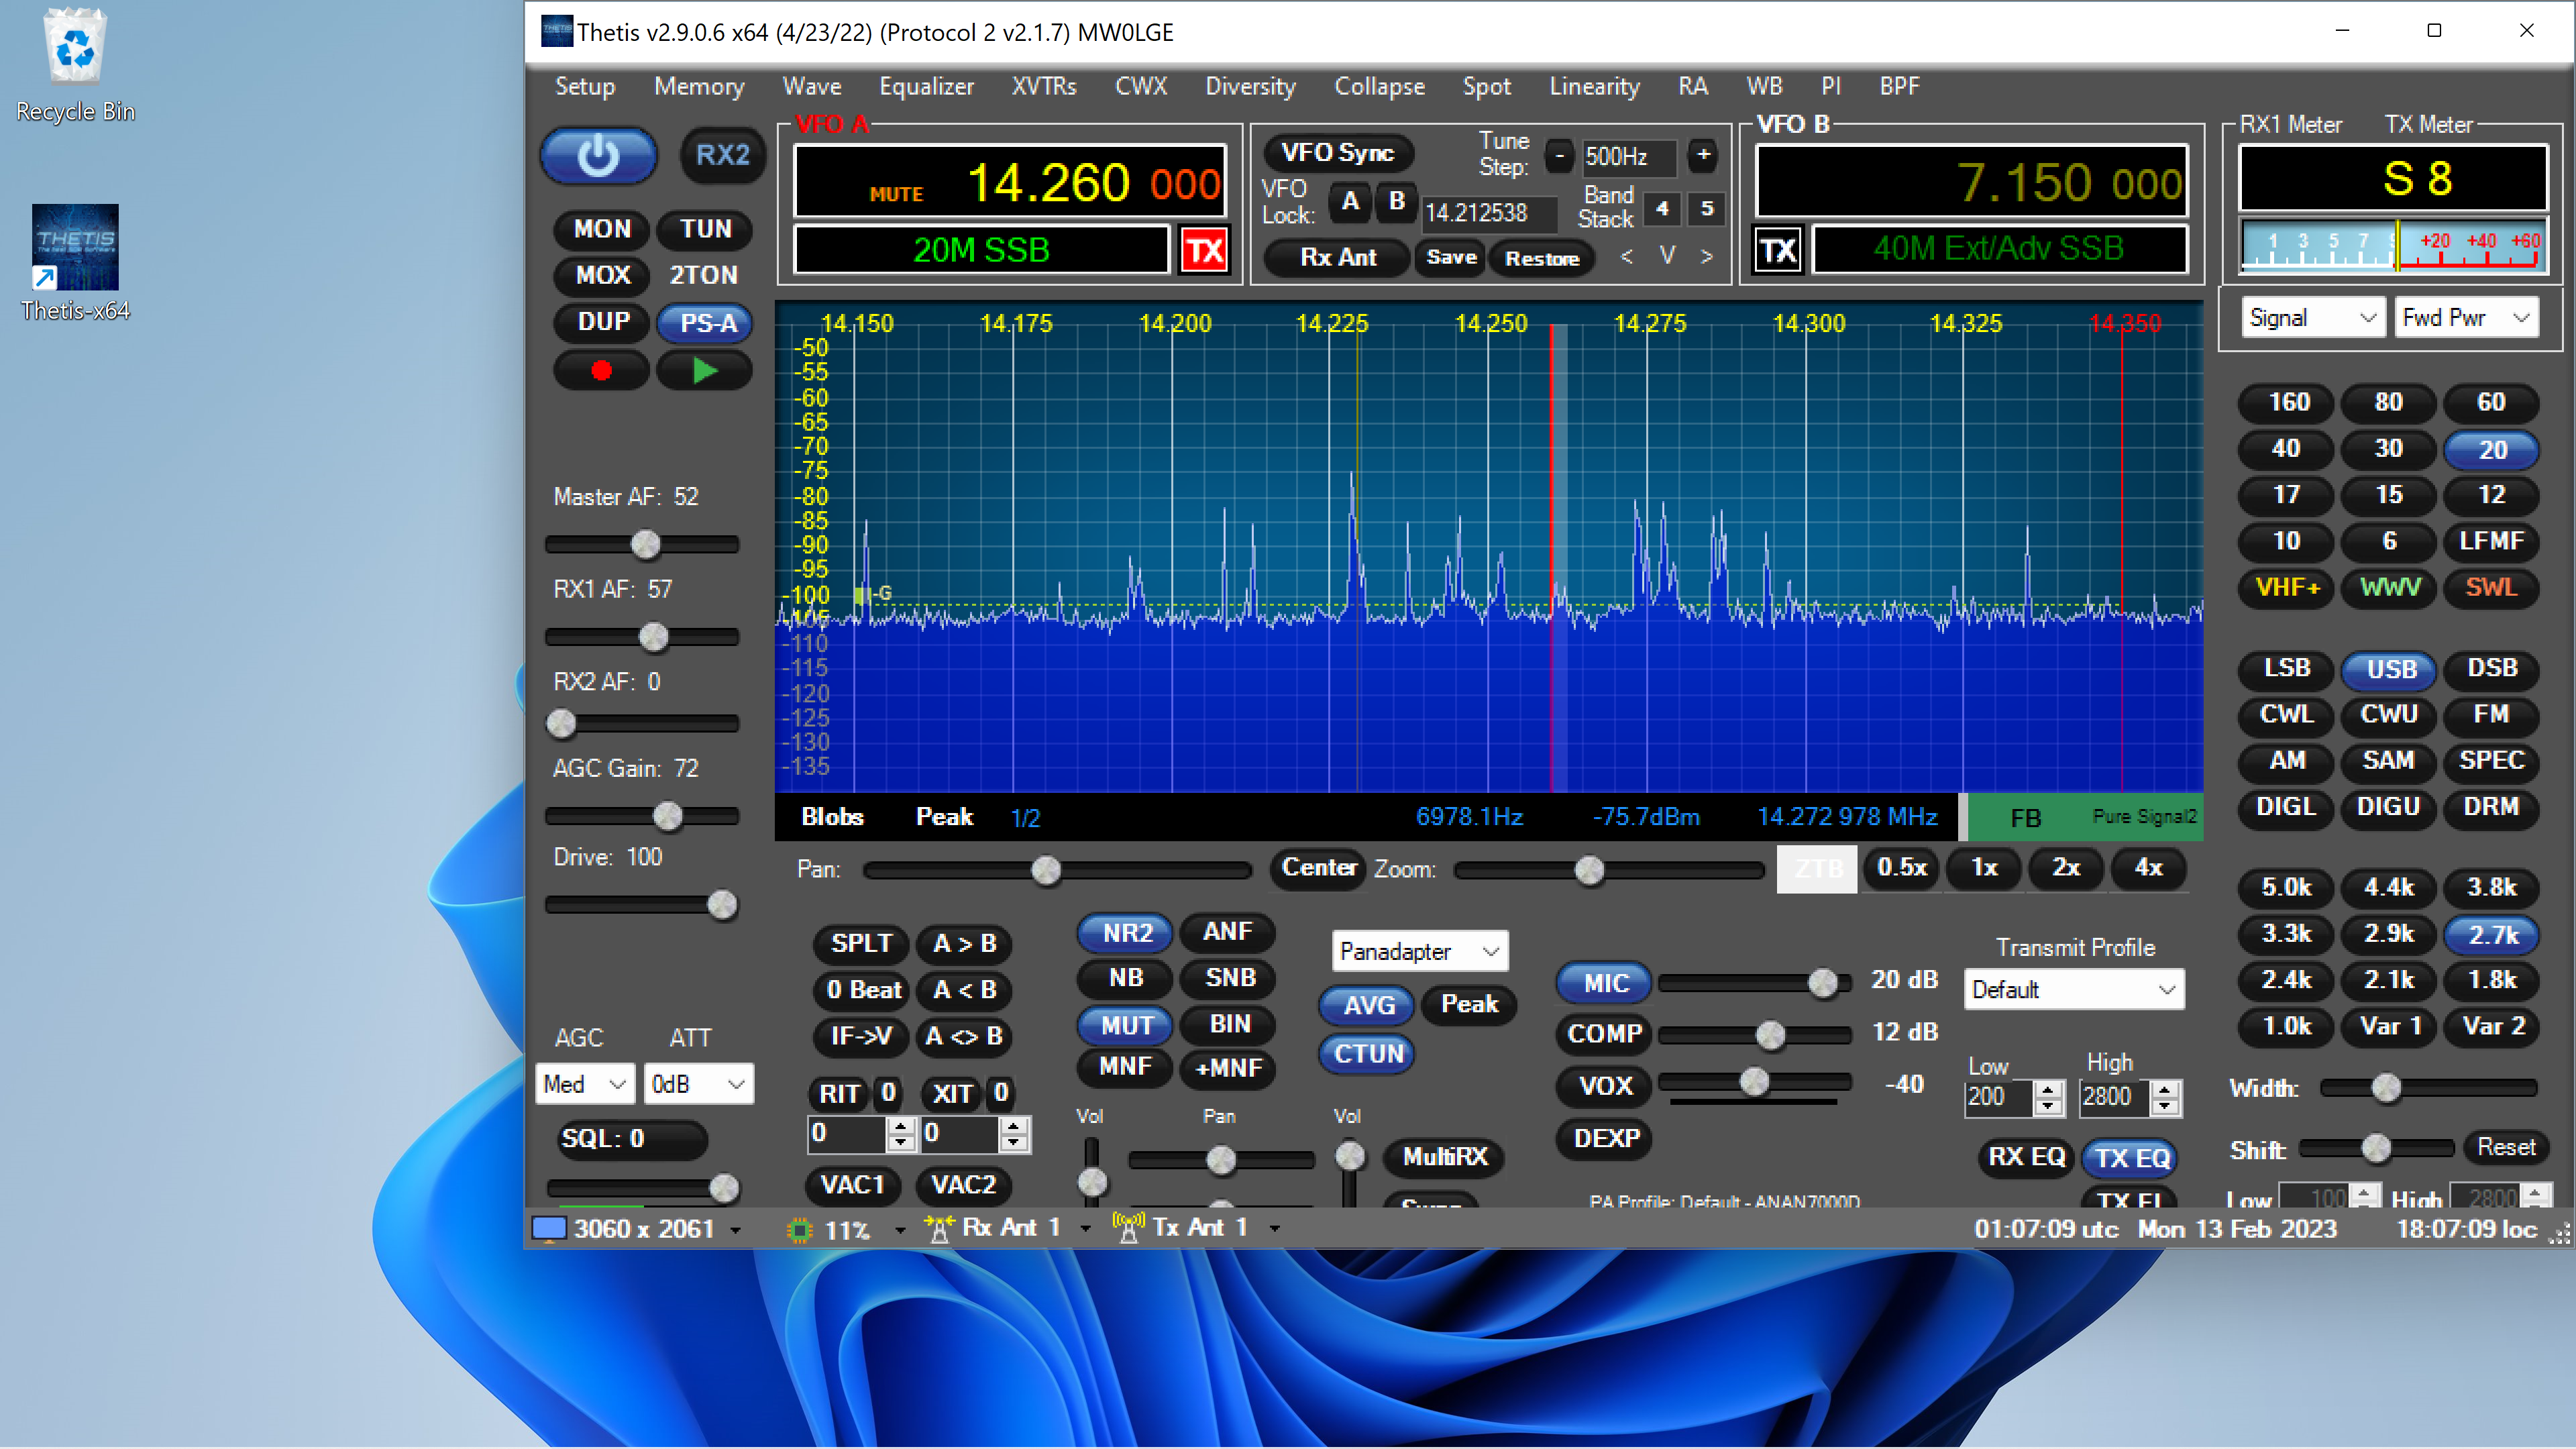The image size is (2576, 1449).
Task: Expand the Tx Ant 1 dropdown arrow
Action: [1275, 1229]
